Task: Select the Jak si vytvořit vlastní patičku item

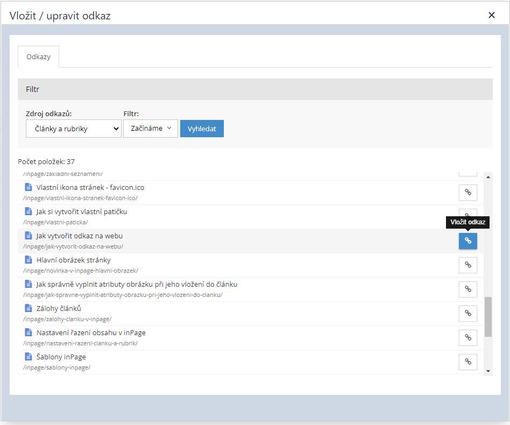Action: coord(82,212)
